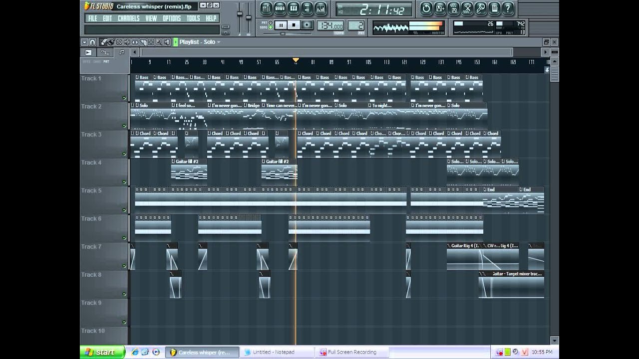Open To night clip menu on Track 2

370,106
